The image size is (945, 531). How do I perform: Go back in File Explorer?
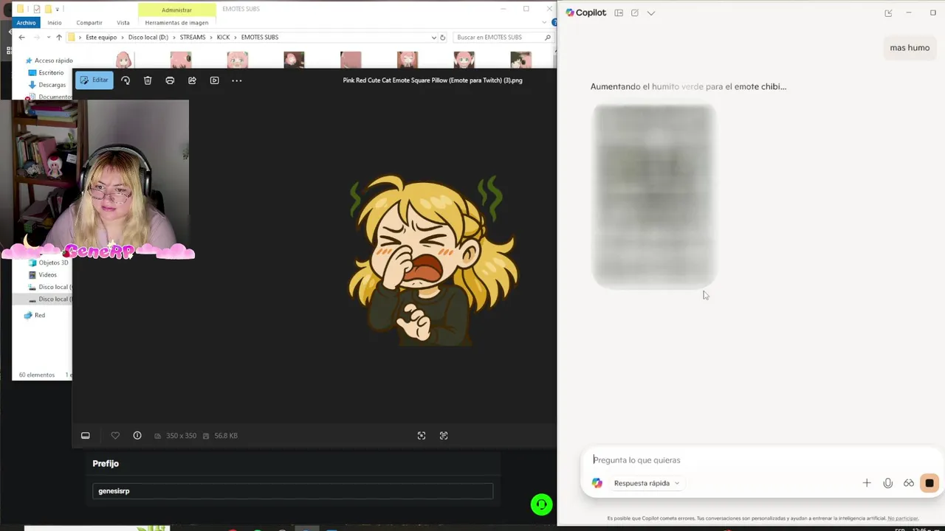coord(21,37)
